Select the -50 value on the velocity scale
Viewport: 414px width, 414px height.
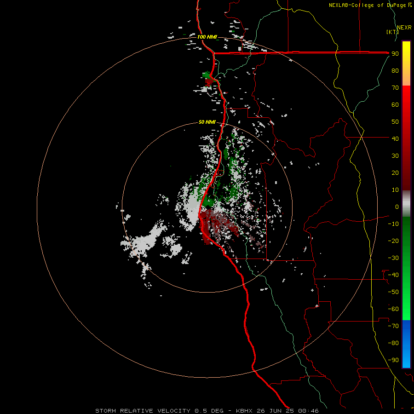(x=393, y=292)
